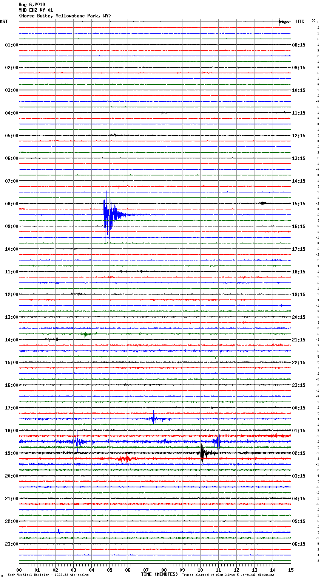
Task: Pick the UTC time label 12:15
Action: point(299,136)
